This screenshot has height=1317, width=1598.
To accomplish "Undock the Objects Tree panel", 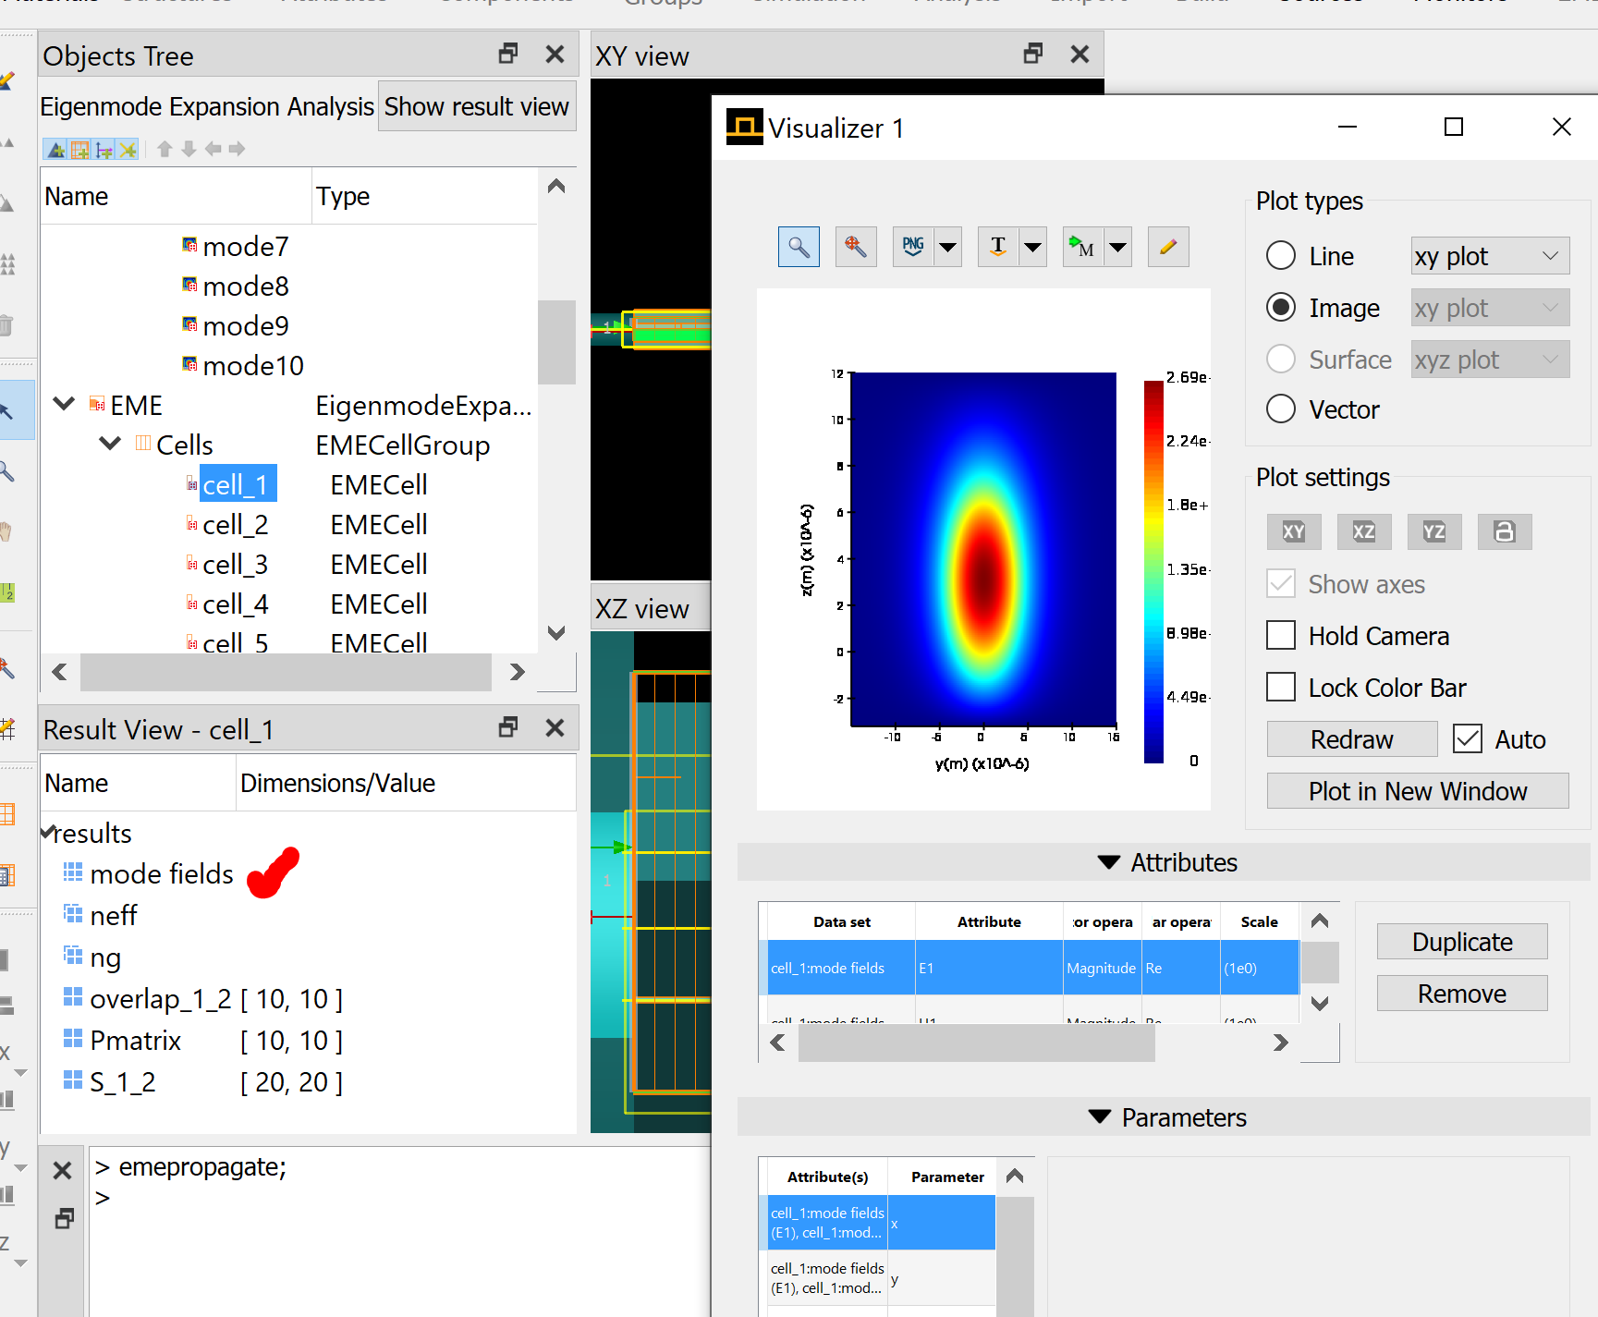I will [x=507, y=55].
